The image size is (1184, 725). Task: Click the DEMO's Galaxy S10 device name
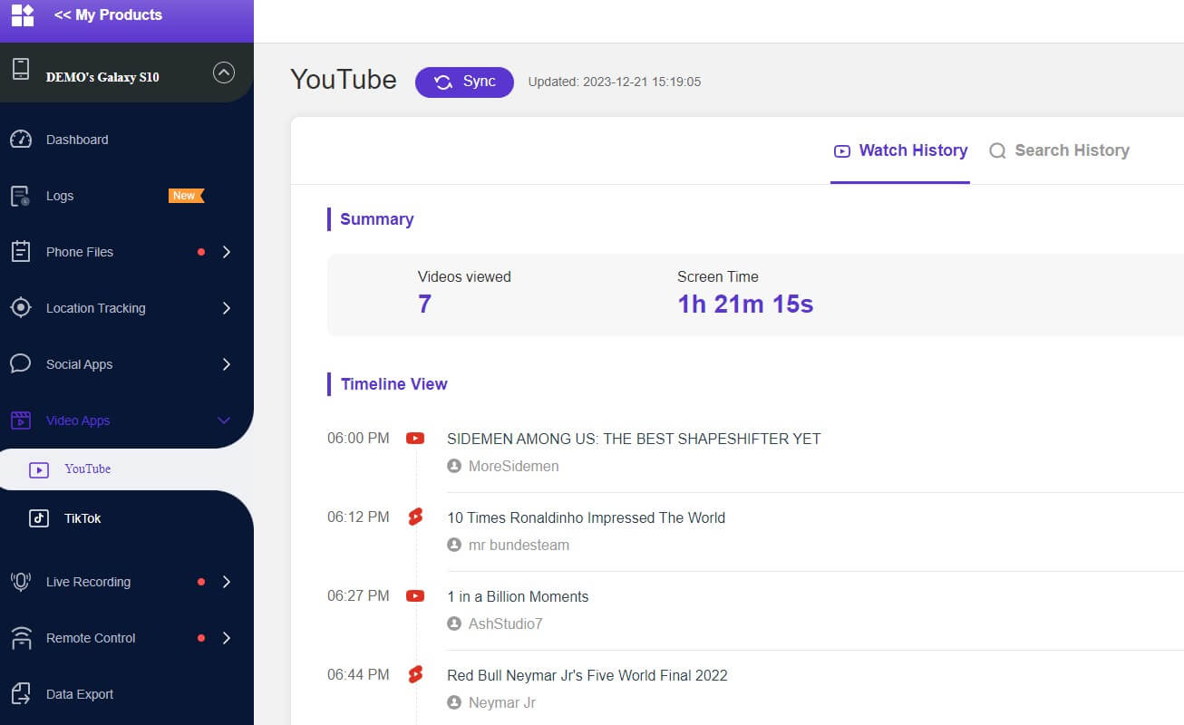[x=102, y=77]
